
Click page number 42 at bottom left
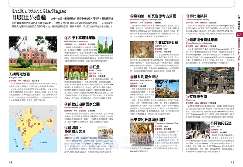click(11, 162)
